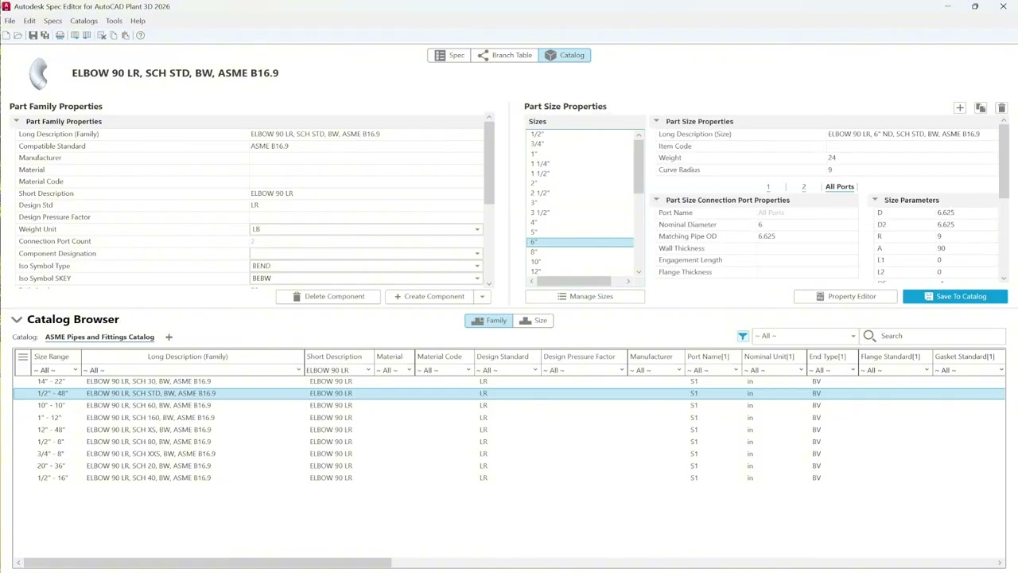Select the ELBOW 90 LR, SCH 160 row
The image size is (1018, 573).
click(509, 418)
